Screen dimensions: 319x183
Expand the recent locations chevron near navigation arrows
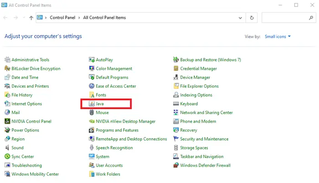(24, 18)
